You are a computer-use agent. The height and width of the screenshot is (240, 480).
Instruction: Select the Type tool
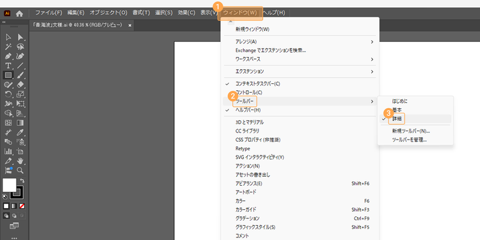tap(8, 66)
